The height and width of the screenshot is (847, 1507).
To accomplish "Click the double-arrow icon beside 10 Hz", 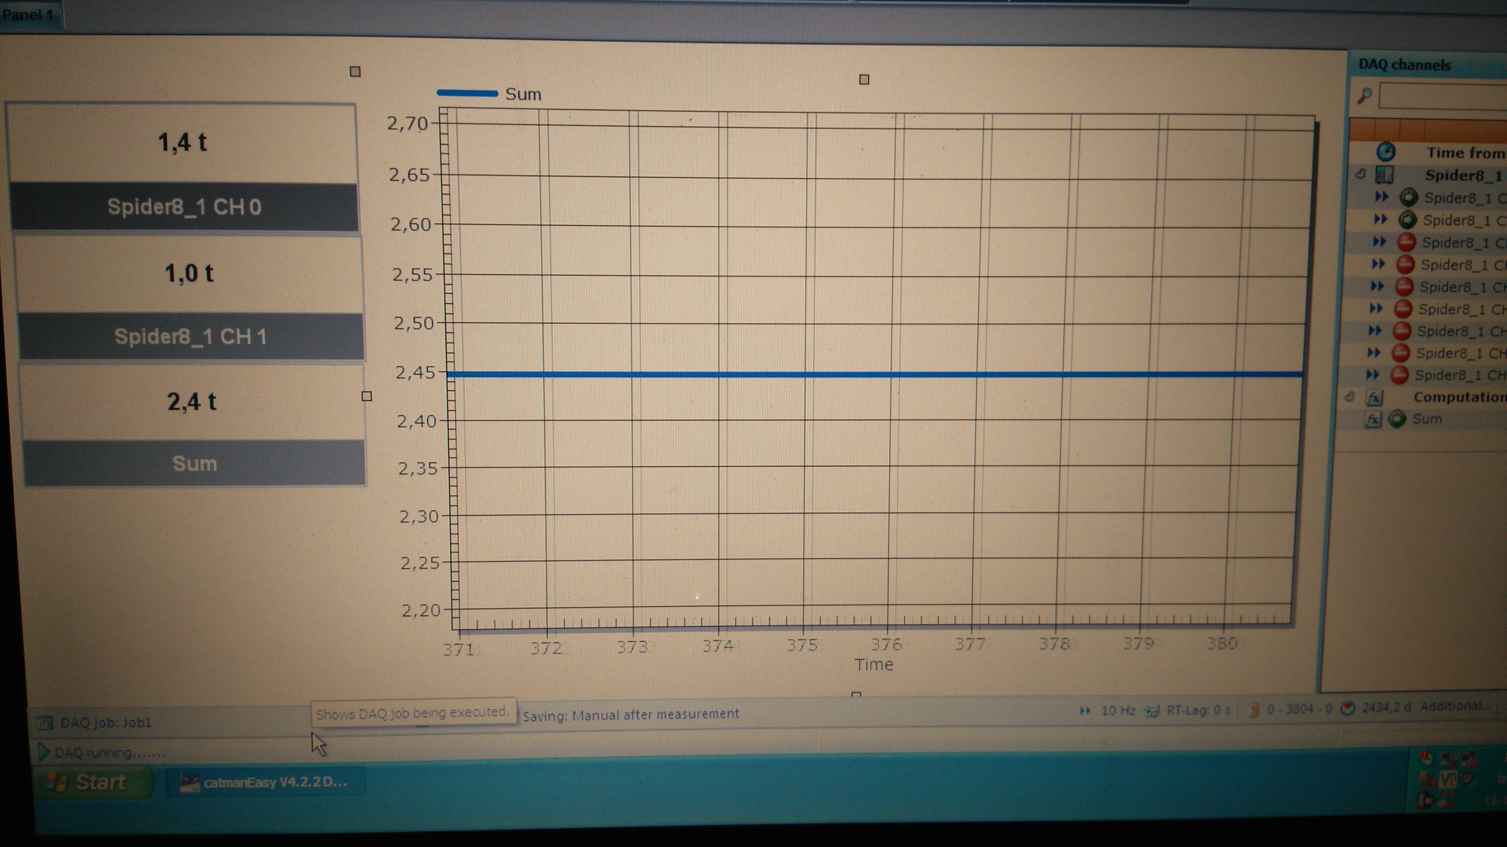I will pos(1085,711).
